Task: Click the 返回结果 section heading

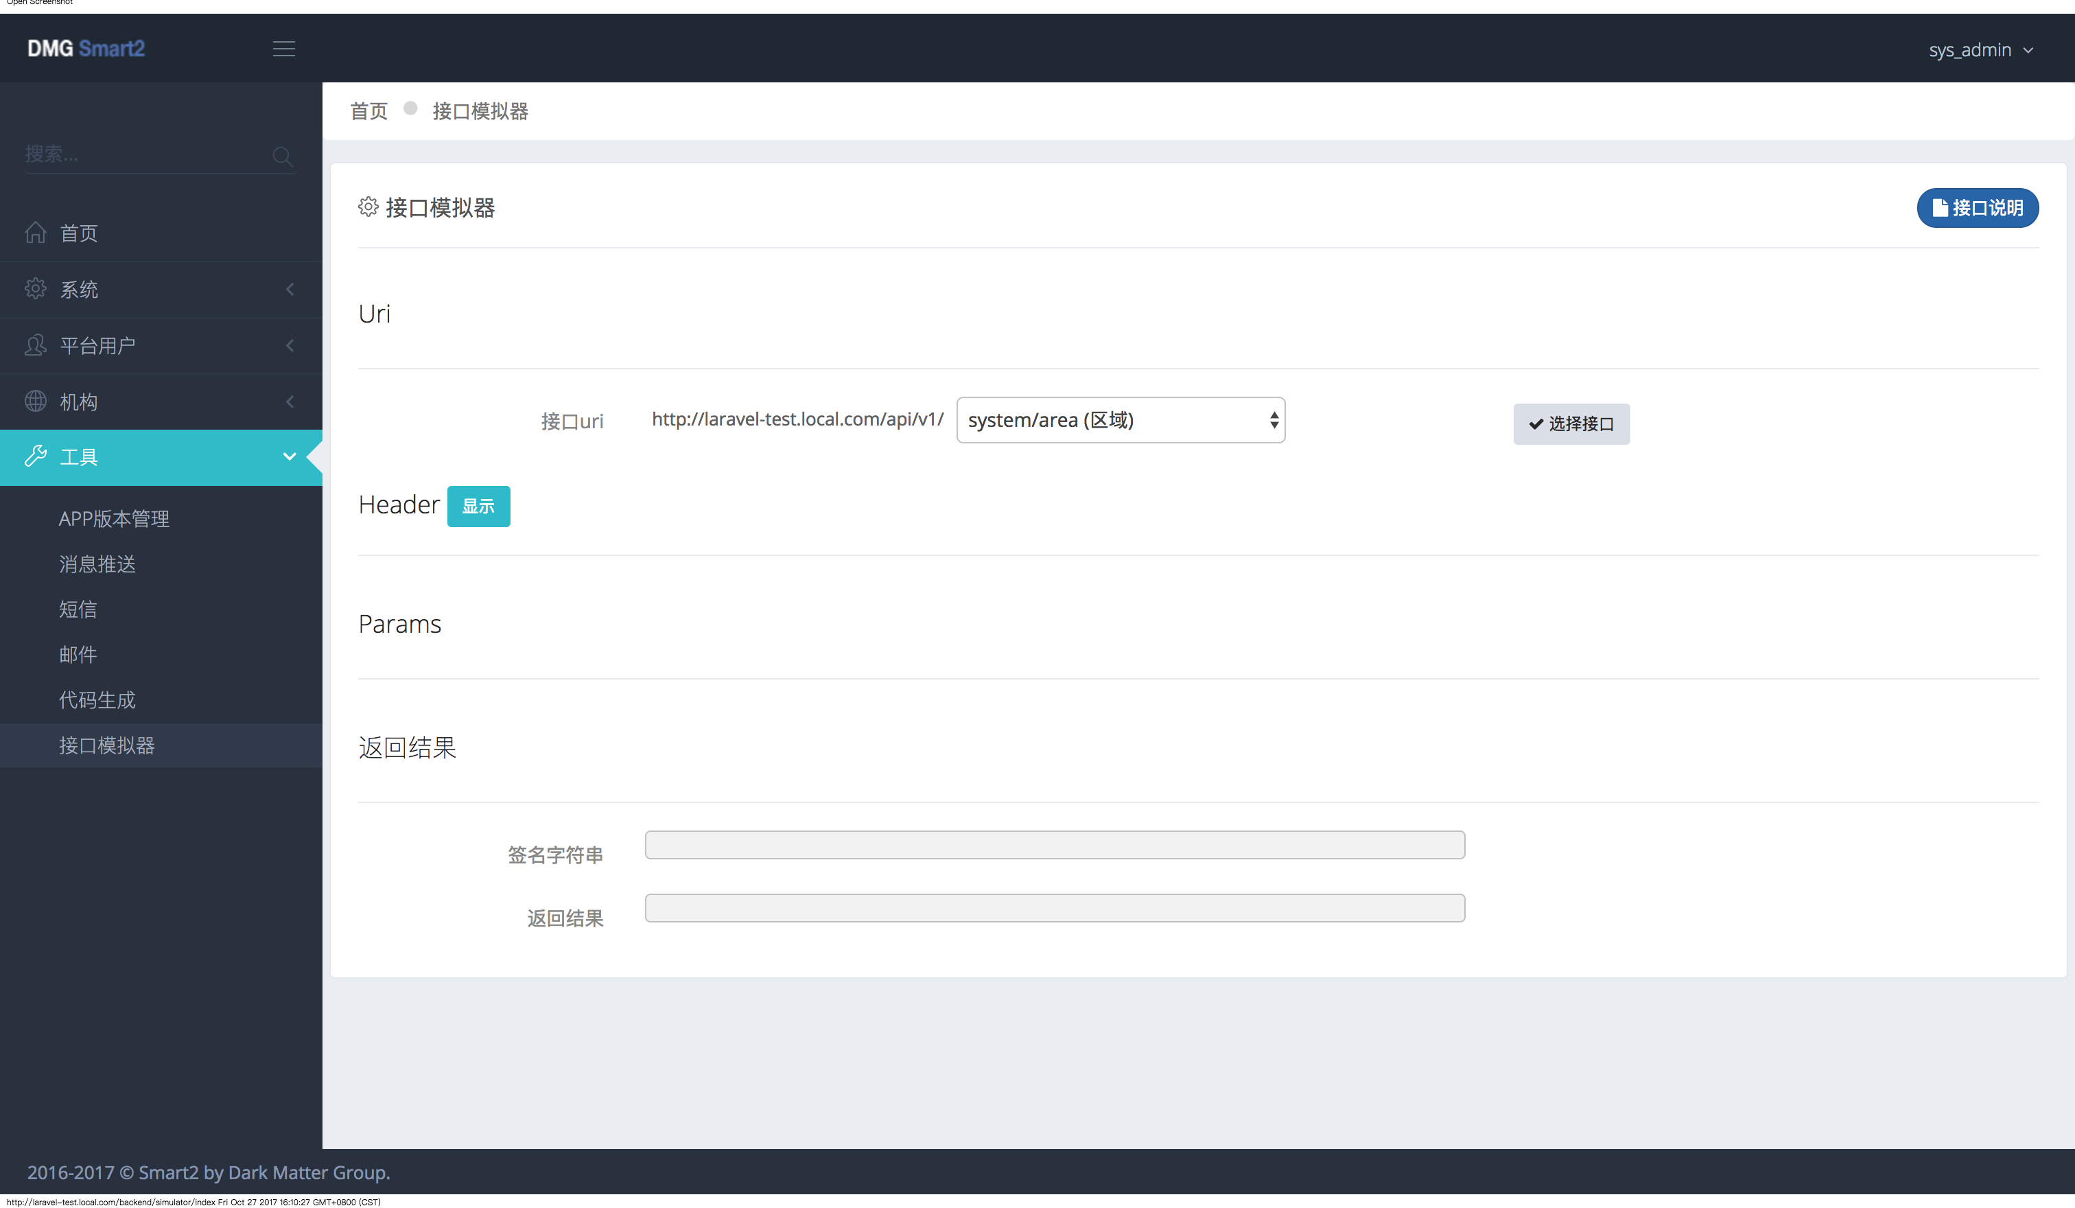Action: [x=408, y=747]
